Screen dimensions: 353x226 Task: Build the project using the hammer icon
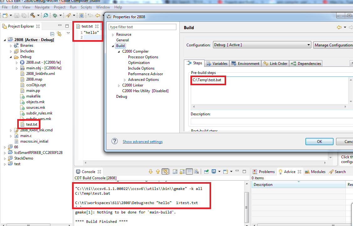coord(33,15)
